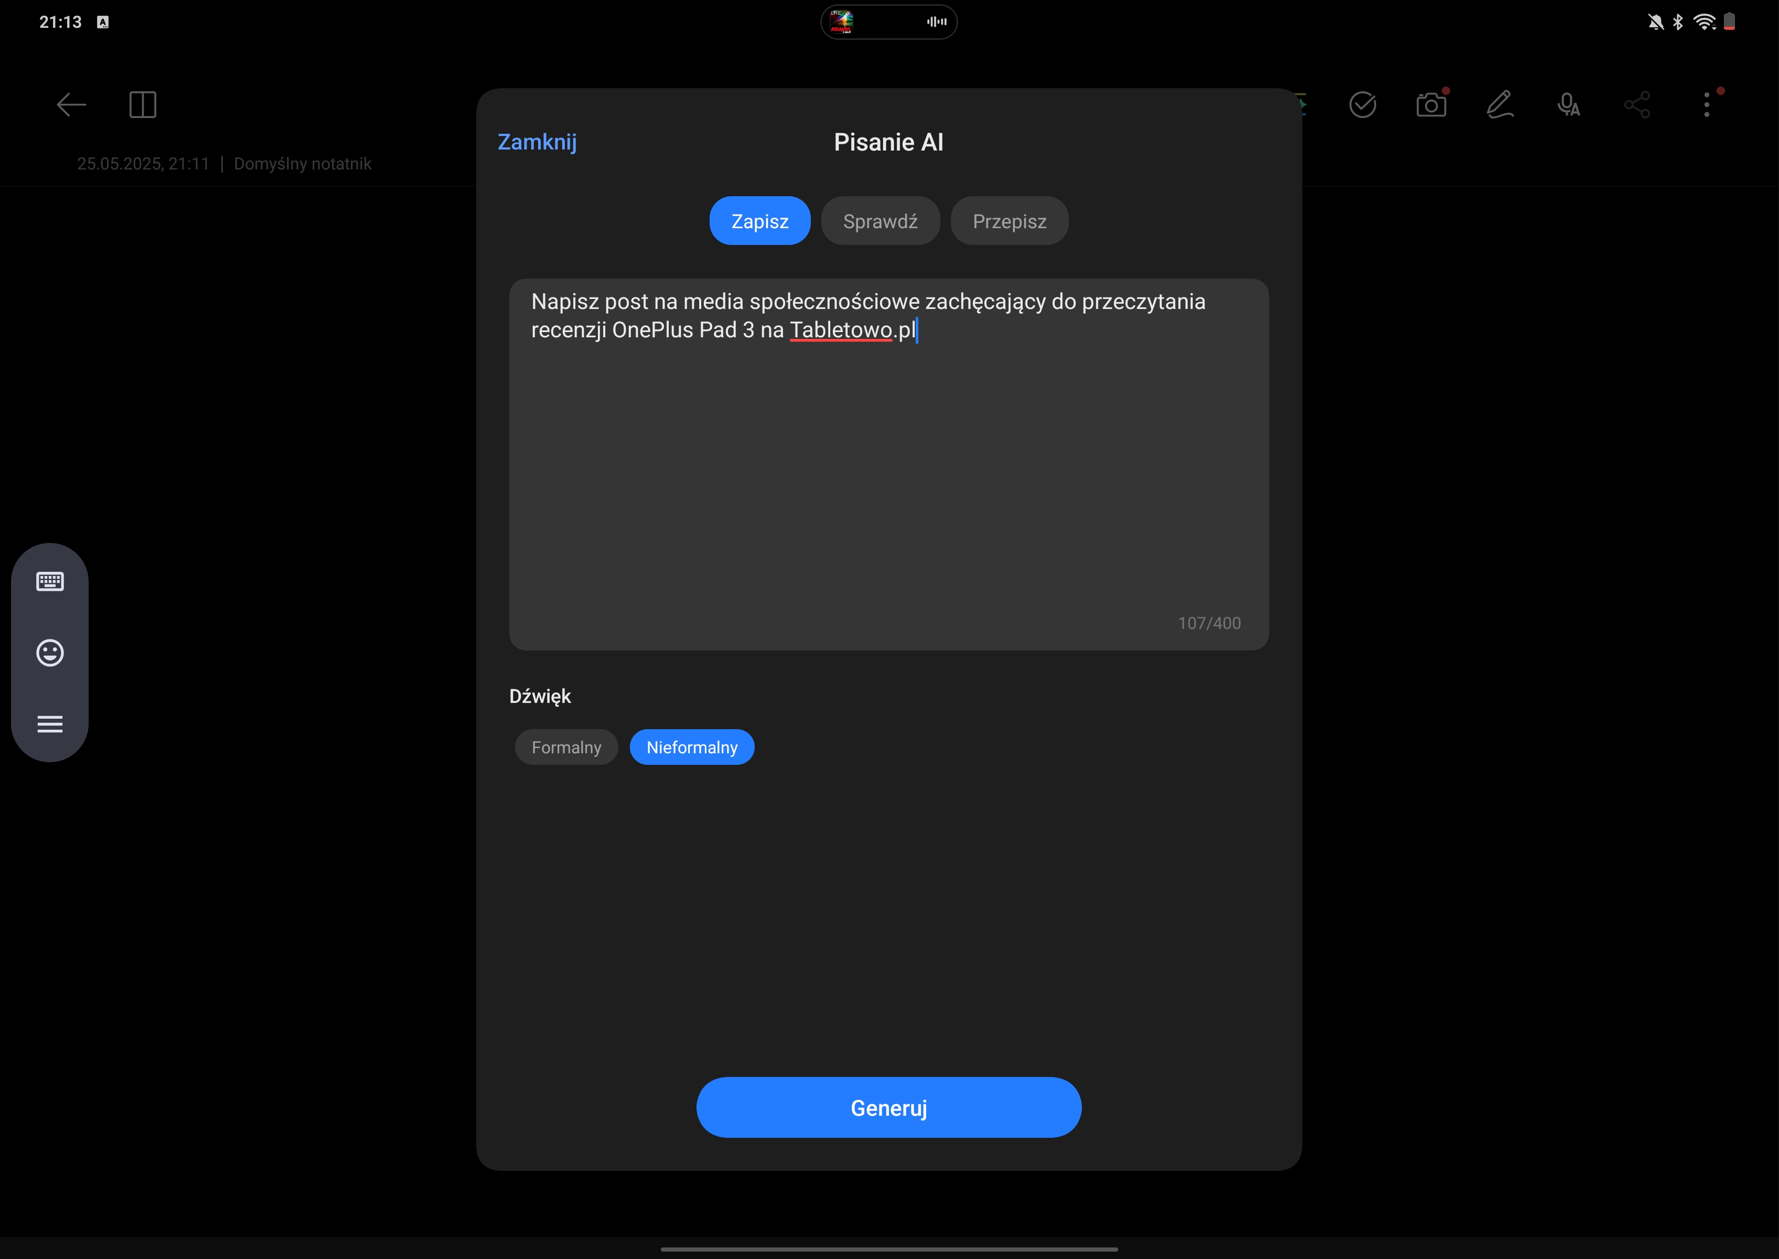
Task: Switch to the Zapisz tab
Action: click(759, 221)
